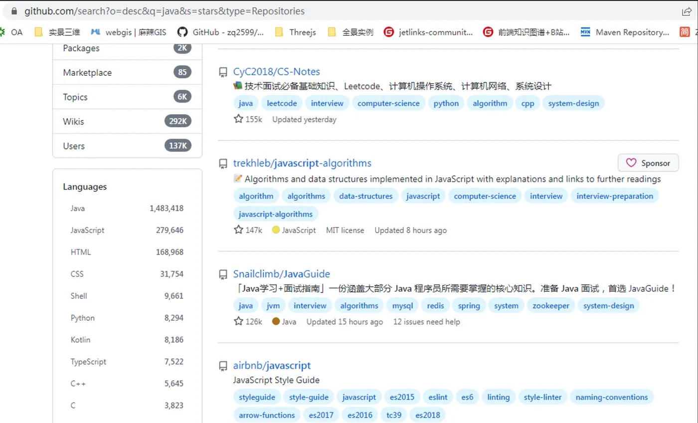Screen dimensions: 698x423
Task: Click repository icon beside CyC2018/CS-Notes
Action: click(x=223, y=72)
